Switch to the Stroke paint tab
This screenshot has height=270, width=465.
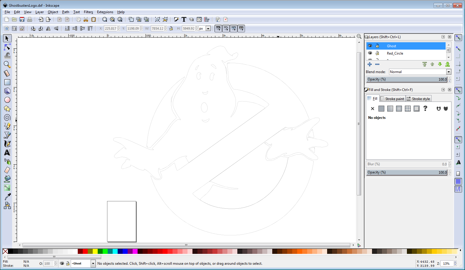click(x=392, y=99)
